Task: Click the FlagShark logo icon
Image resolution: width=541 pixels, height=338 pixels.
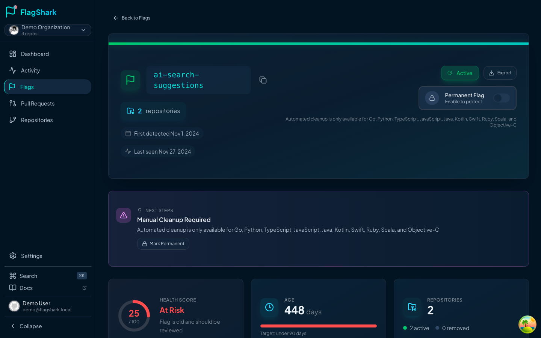Action: click(x=11, y=12)
